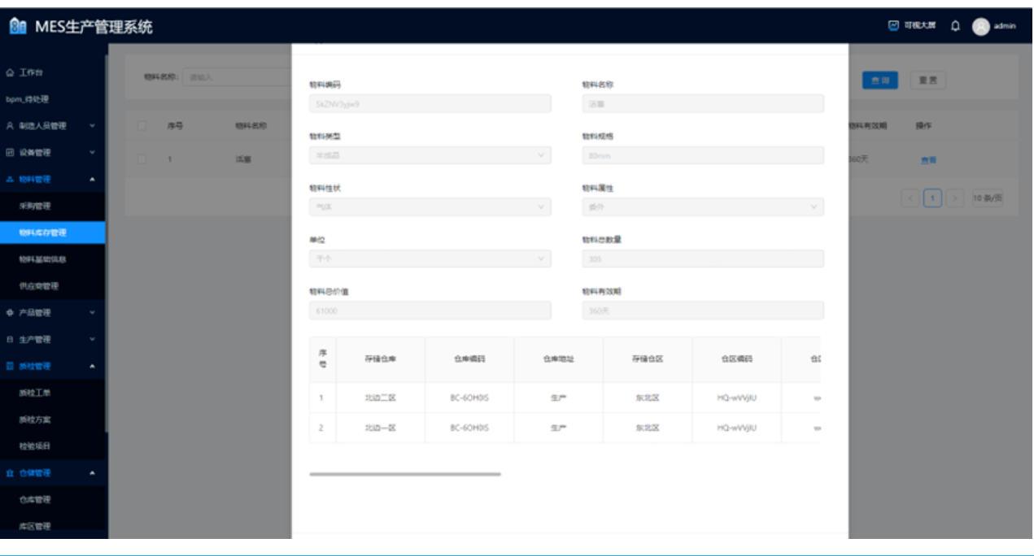1034x556 pixels.
Task: Click the horizontal scrollbar under the warehouse table
Action: (405, 474)
